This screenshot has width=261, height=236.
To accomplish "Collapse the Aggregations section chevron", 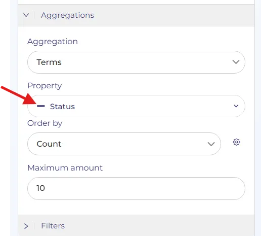I will pyautogui.click(x=26, y=15).
